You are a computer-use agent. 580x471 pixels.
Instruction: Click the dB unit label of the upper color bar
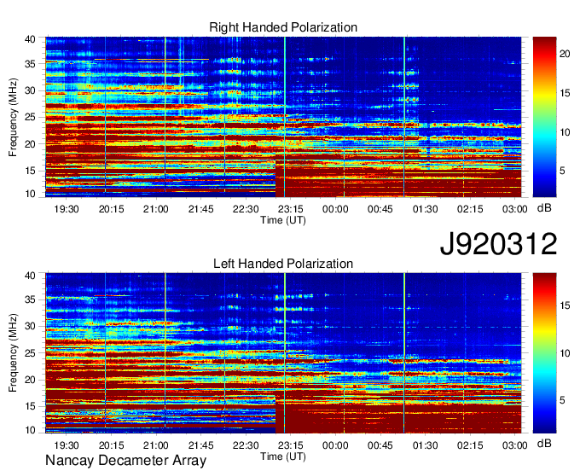544,208
